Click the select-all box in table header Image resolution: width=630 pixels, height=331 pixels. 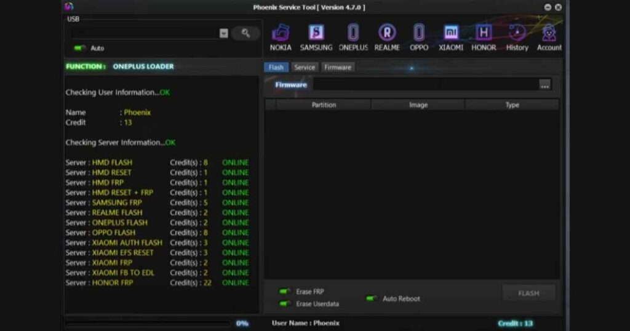click(271, 105)
